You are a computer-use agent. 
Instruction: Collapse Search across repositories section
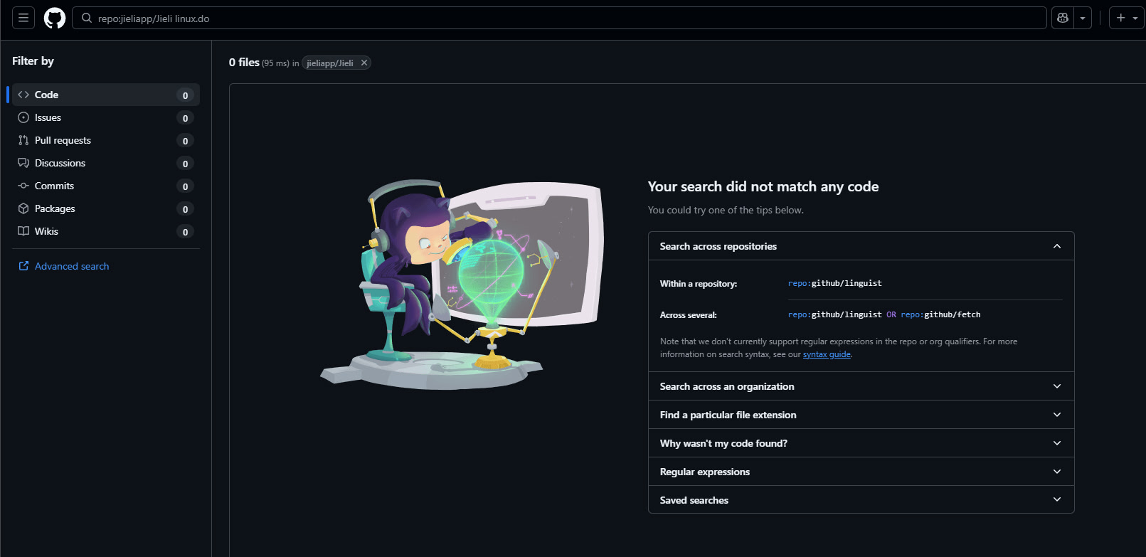(861, 246)
